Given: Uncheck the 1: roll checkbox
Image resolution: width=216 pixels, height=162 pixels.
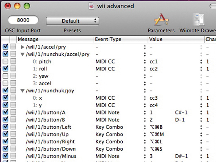Looking at the screenshot, I should point(5,68).
